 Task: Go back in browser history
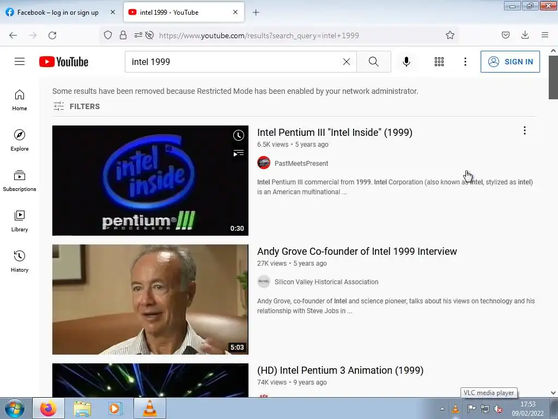[x=13, y=35]
